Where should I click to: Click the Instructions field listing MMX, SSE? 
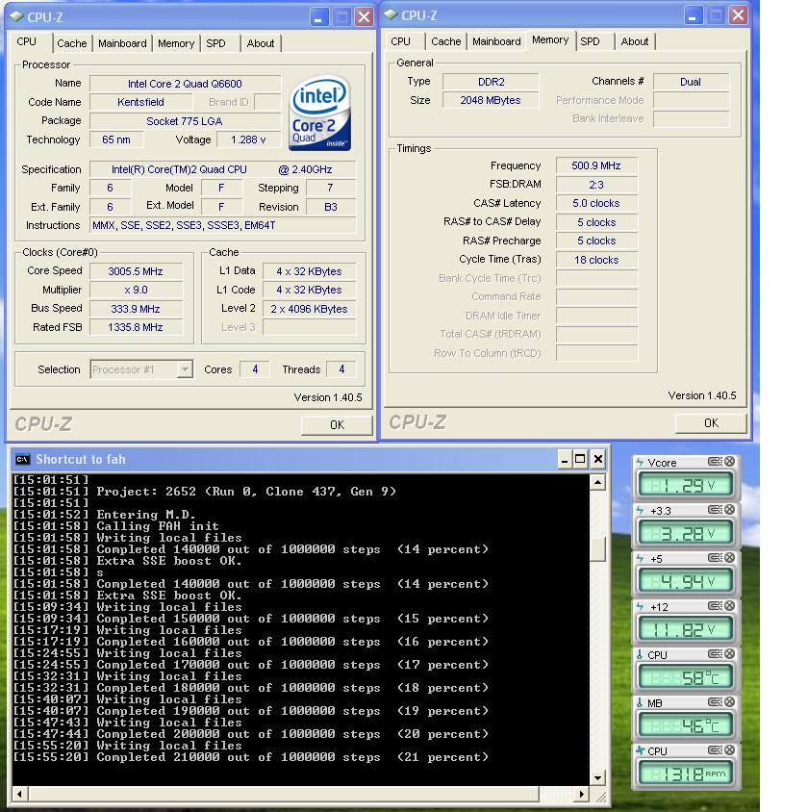pyautogui.click(x=222, y=225)
